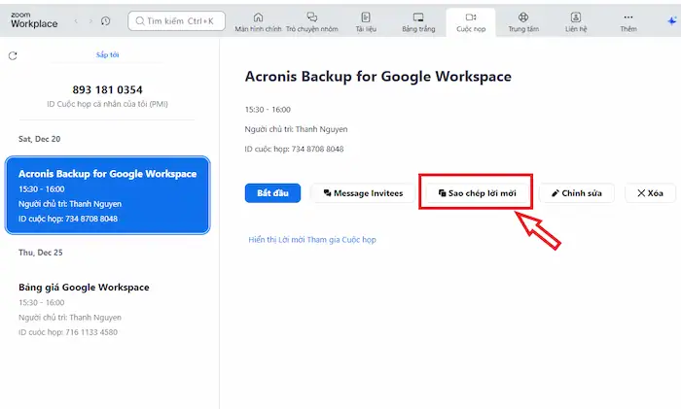Open the Liên hệ contacts tab
This screenshot has height=409, width=681.
576,21
